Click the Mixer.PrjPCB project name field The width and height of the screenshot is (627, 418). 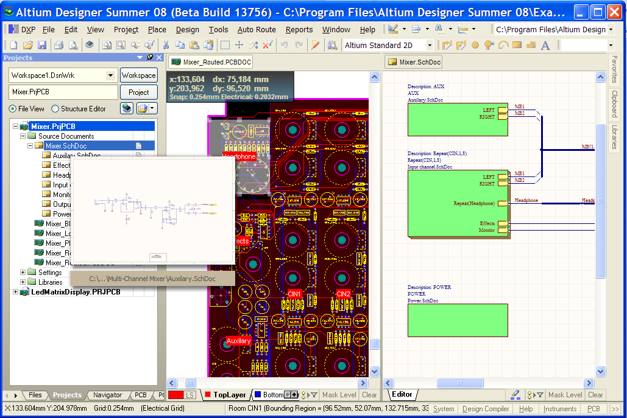(x=63, y=92)
